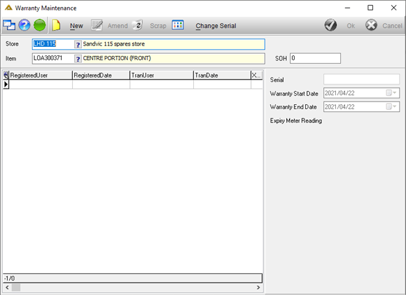Expand Warranty Start Date dropdown
The image size is (406, 295).
pyautogui.click(x=394, y=93)
